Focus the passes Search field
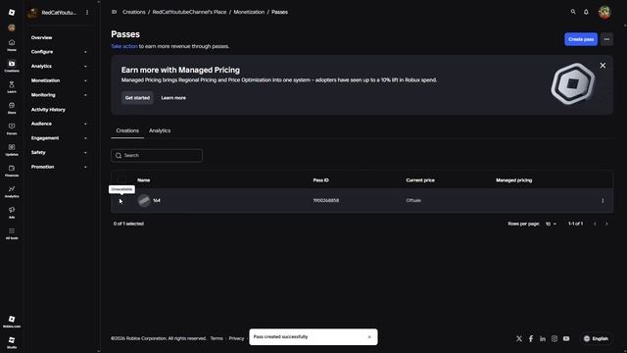Screen dimensions: 627x353 click(x=157, y=155)
